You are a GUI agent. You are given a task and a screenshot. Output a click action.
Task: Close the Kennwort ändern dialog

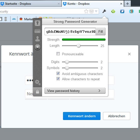tap(129, 54)
